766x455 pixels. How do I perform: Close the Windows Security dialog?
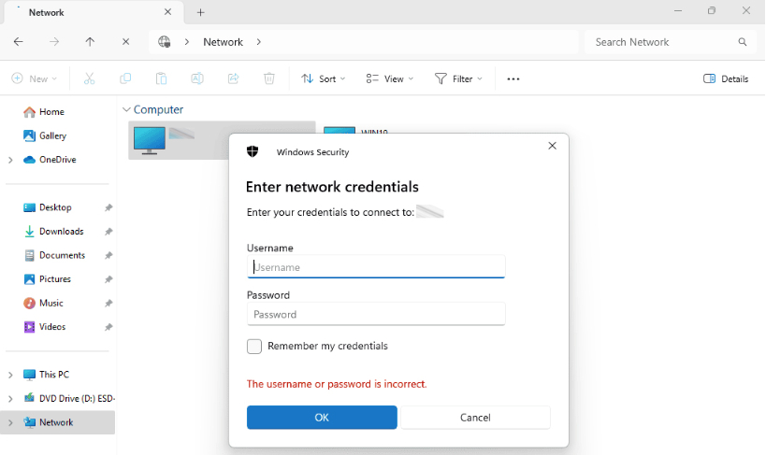(553, 146)
